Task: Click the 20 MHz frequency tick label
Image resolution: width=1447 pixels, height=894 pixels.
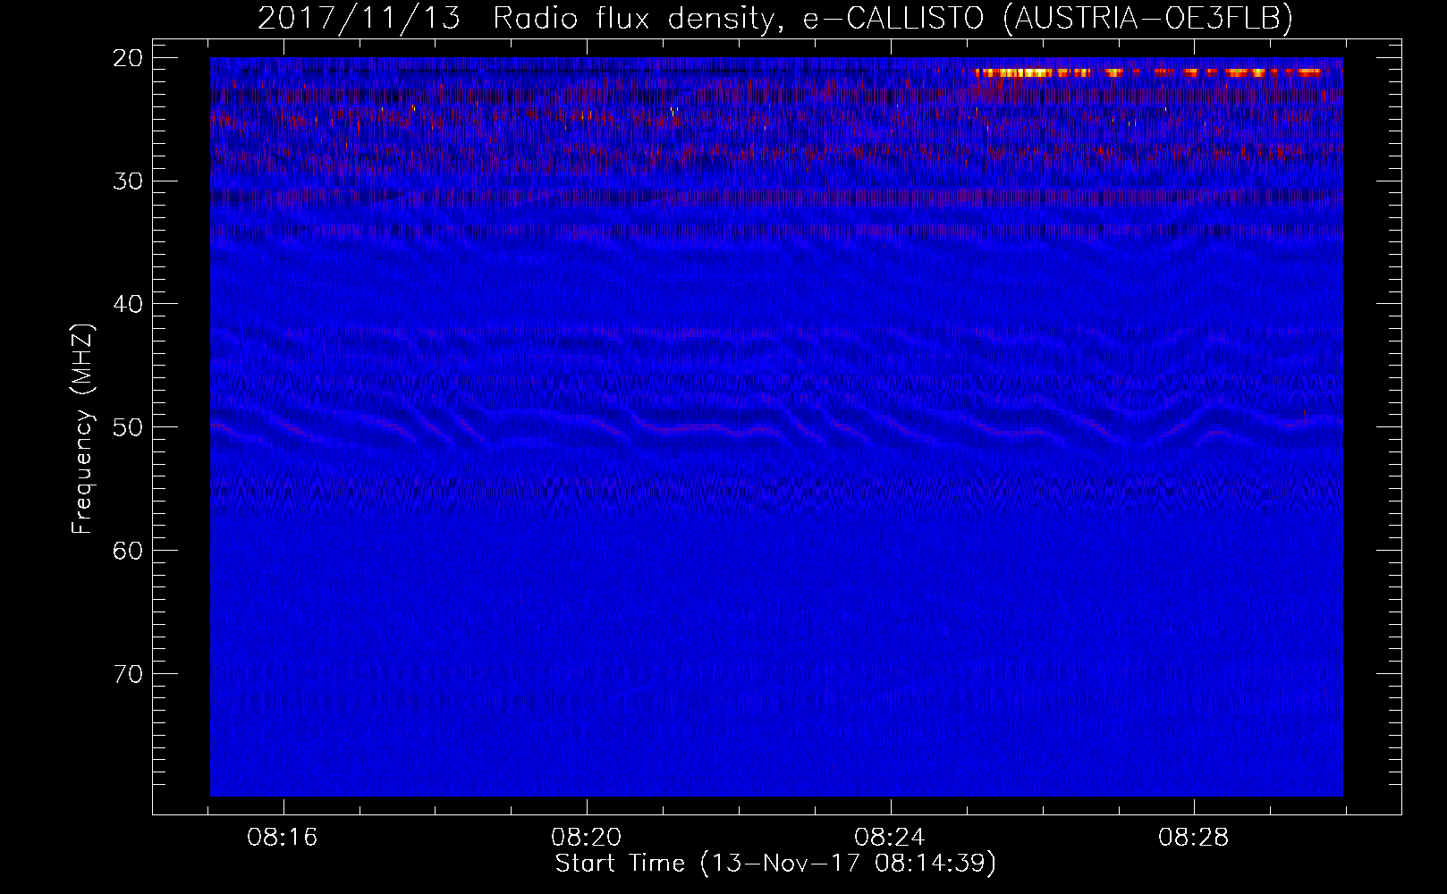Action: (129, 58)
